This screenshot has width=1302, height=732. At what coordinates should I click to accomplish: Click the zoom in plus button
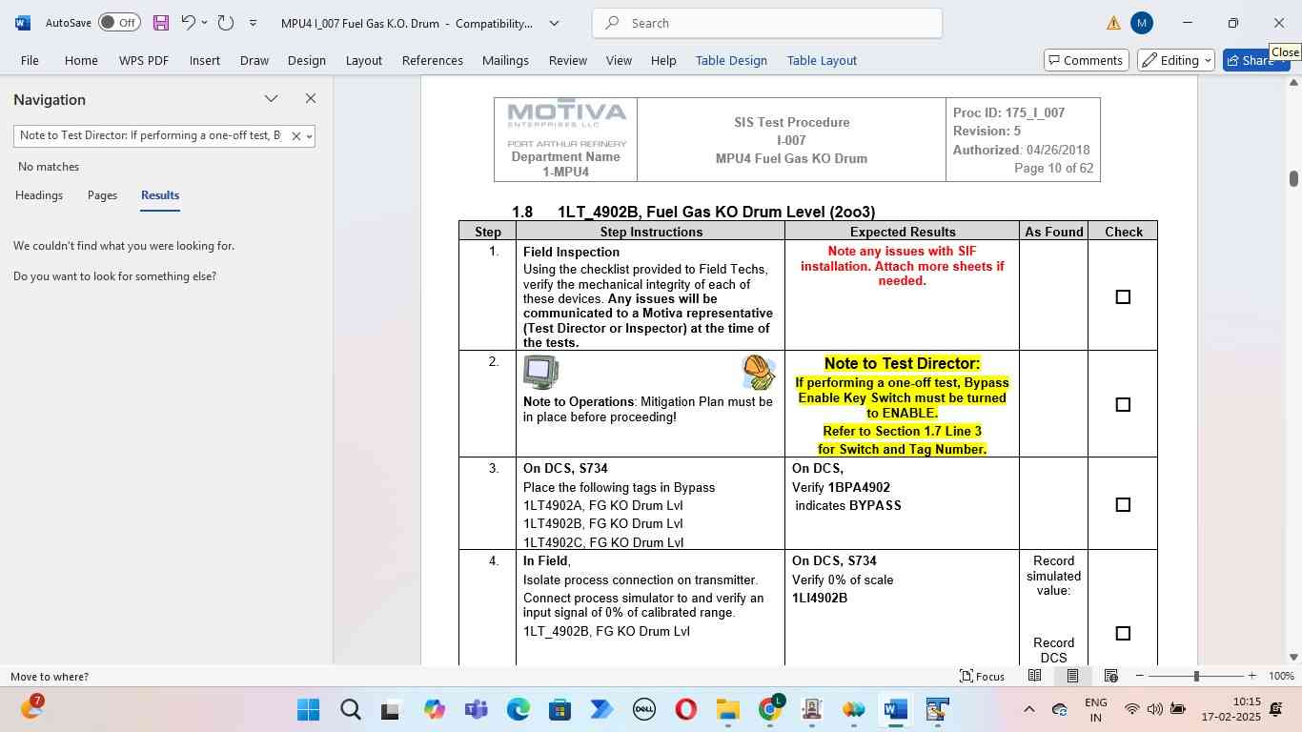[1251, 676]
